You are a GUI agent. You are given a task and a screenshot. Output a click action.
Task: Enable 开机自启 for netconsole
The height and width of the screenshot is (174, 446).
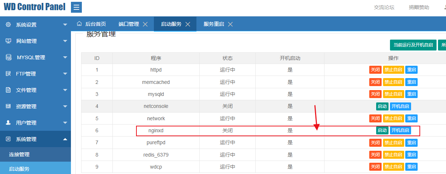tap(400, 106)
